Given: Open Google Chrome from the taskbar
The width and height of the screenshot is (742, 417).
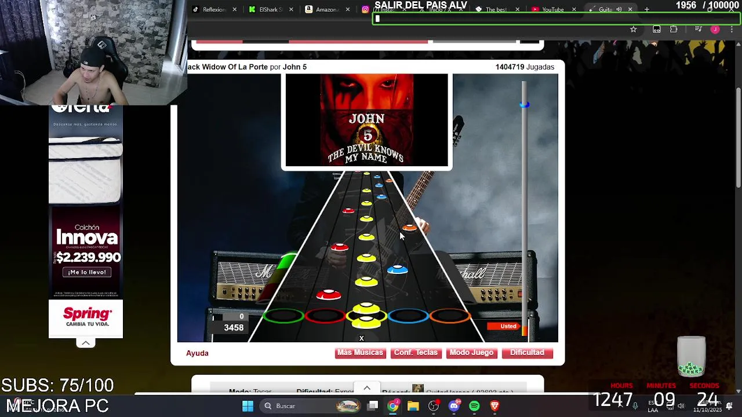Looking at the screenshot, I should (393, 406).
